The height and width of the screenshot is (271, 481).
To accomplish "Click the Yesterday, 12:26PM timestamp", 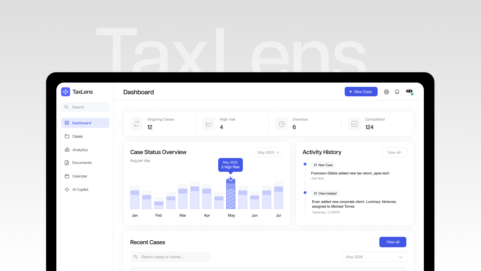I will pos(326,212).
